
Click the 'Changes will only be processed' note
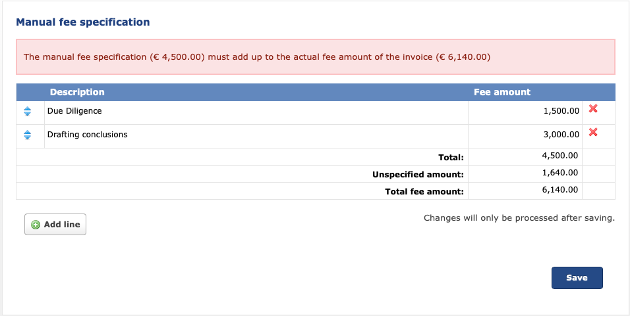point(519,218)
